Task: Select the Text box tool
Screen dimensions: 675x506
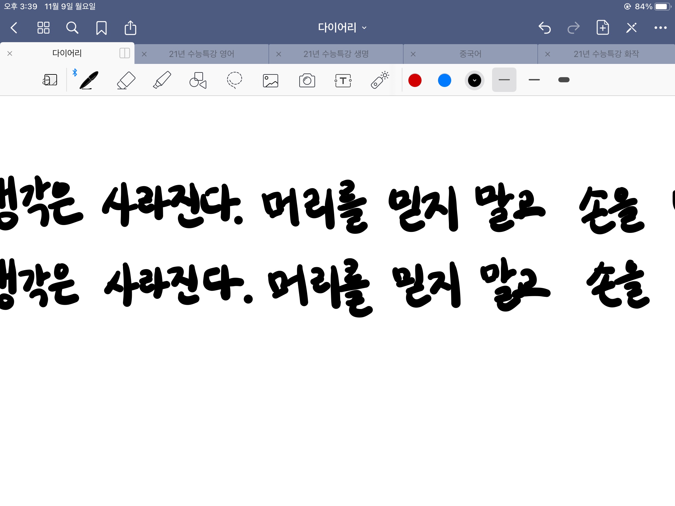Action: [343, 80]
